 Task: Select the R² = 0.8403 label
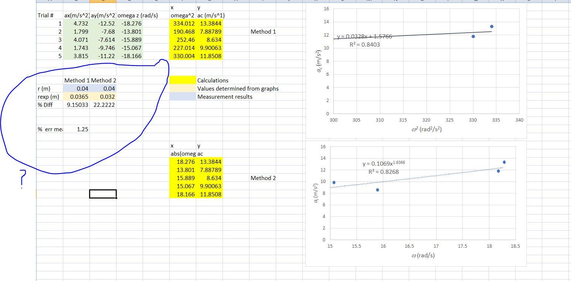point(364,45)
